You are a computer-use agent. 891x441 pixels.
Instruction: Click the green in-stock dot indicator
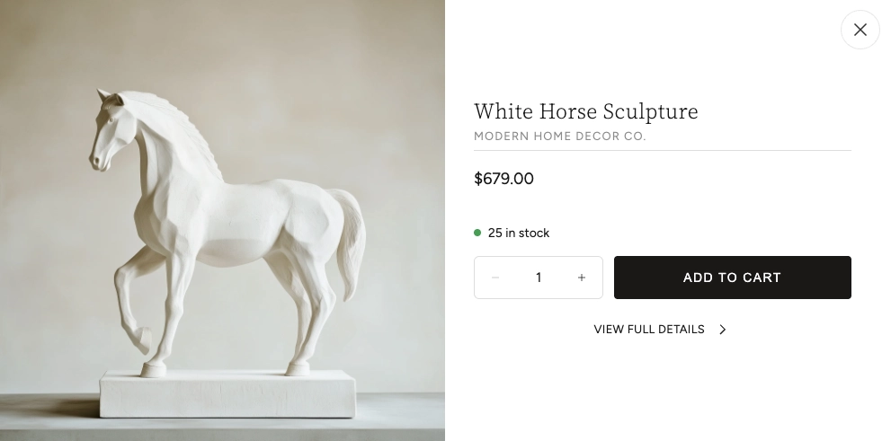477,233
